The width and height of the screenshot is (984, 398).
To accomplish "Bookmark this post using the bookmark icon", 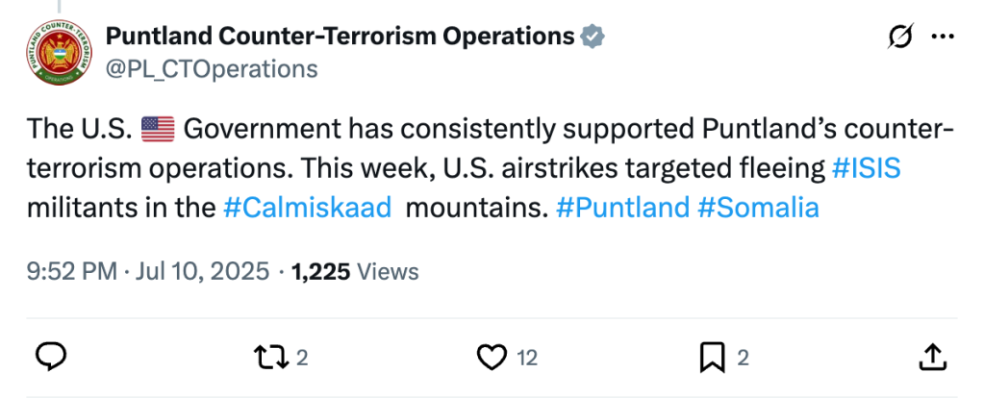I will (712, 358).
